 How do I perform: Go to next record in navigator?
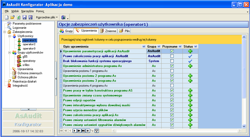coord(74,131)
